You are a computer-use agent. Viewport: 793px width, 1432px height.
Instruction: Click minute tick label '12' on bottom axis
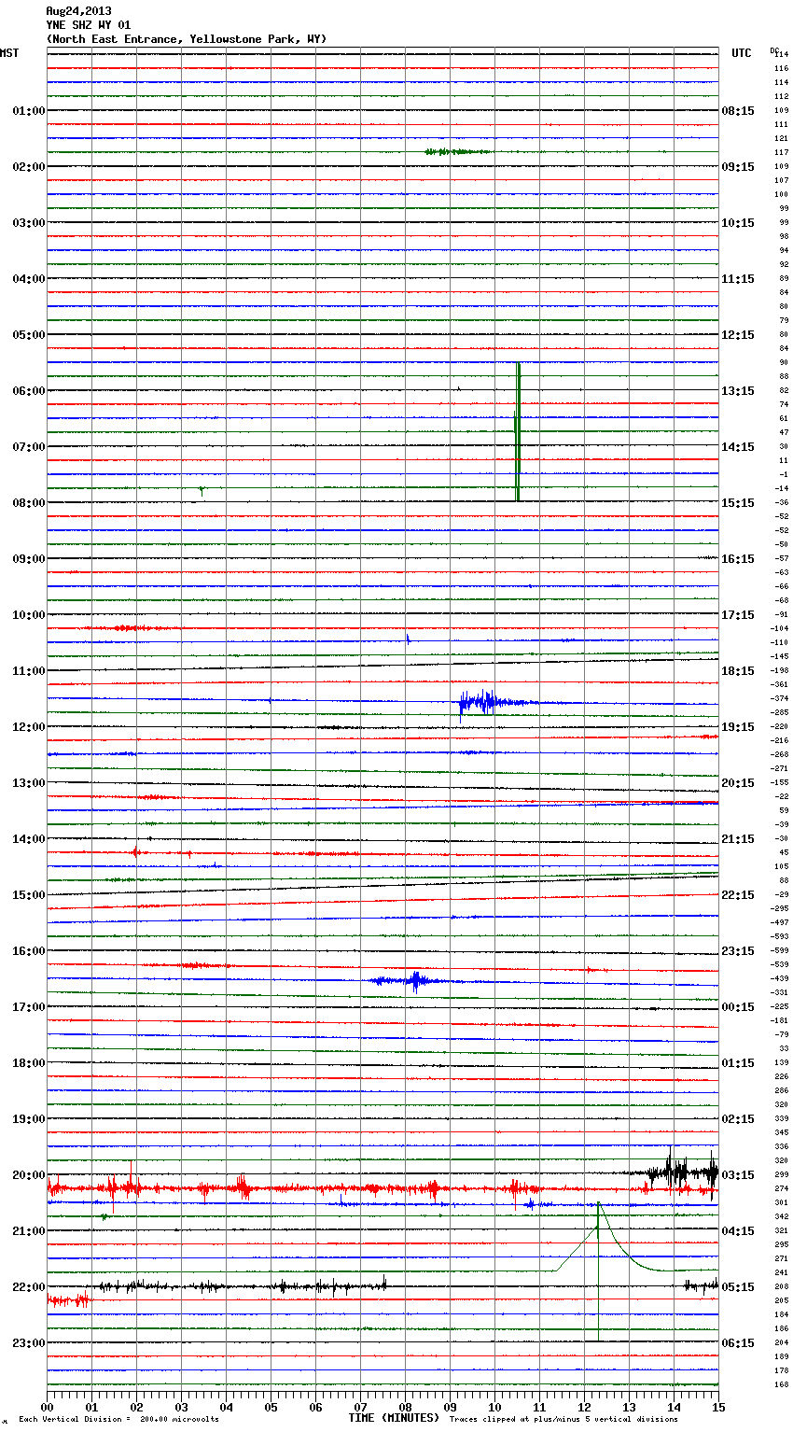pyautogui.click(x=584, y=1407)
